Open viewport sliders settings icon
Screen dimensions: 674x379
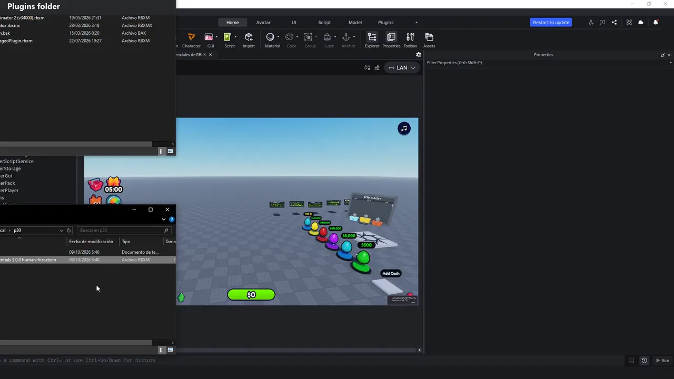pos(376,67)
